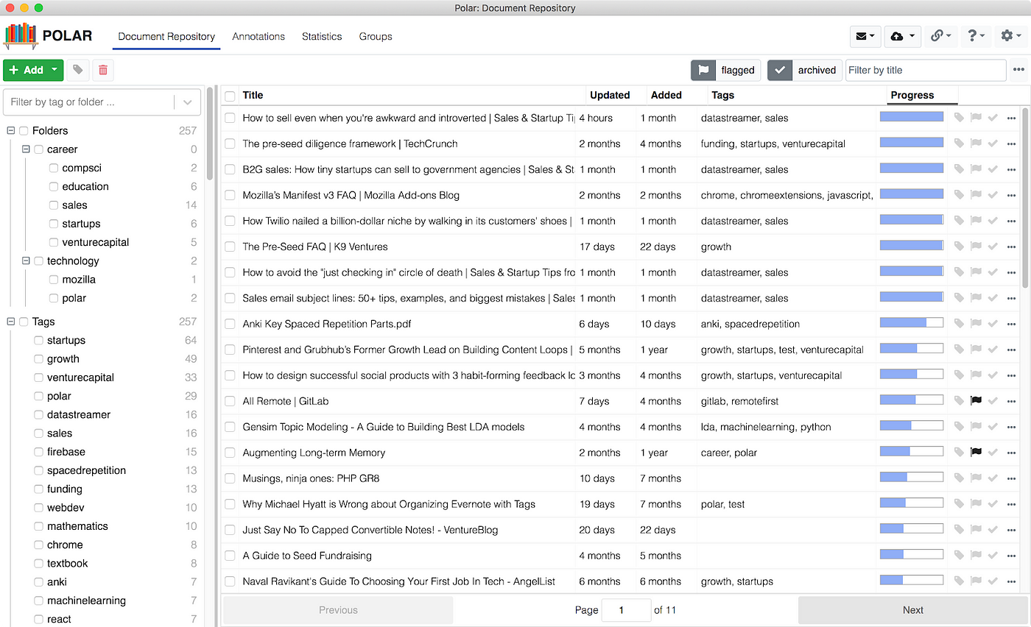Collapse the technology folder node

coord(26,261)
